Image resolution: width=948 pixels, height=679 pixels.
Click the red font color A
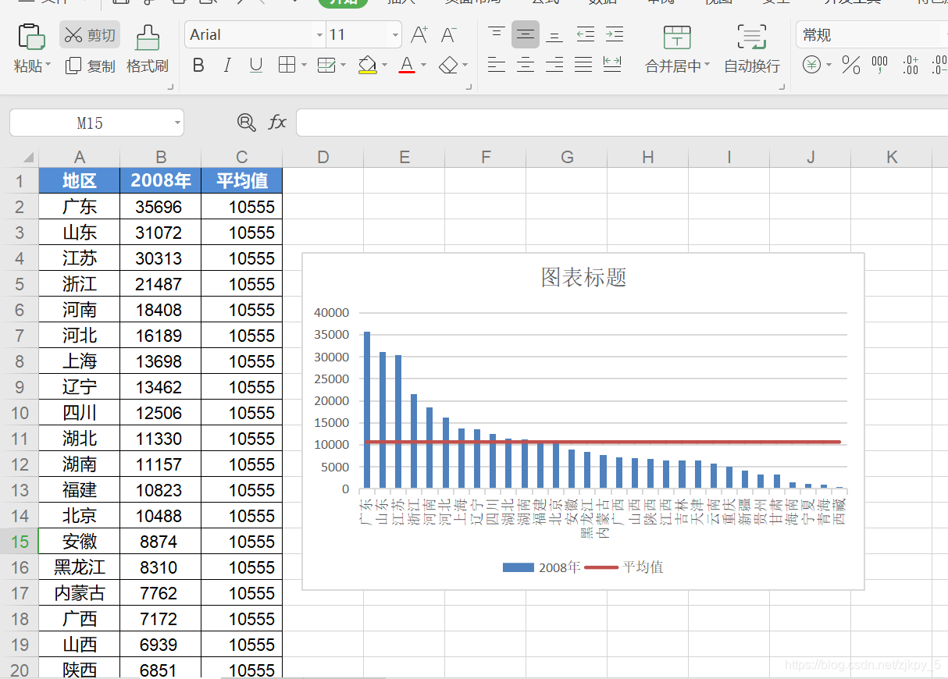click(x=407, y=66)
